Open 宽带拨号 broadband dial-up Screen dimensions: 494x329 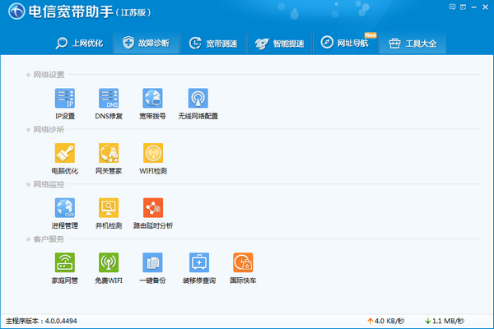(x=152, y=100)
